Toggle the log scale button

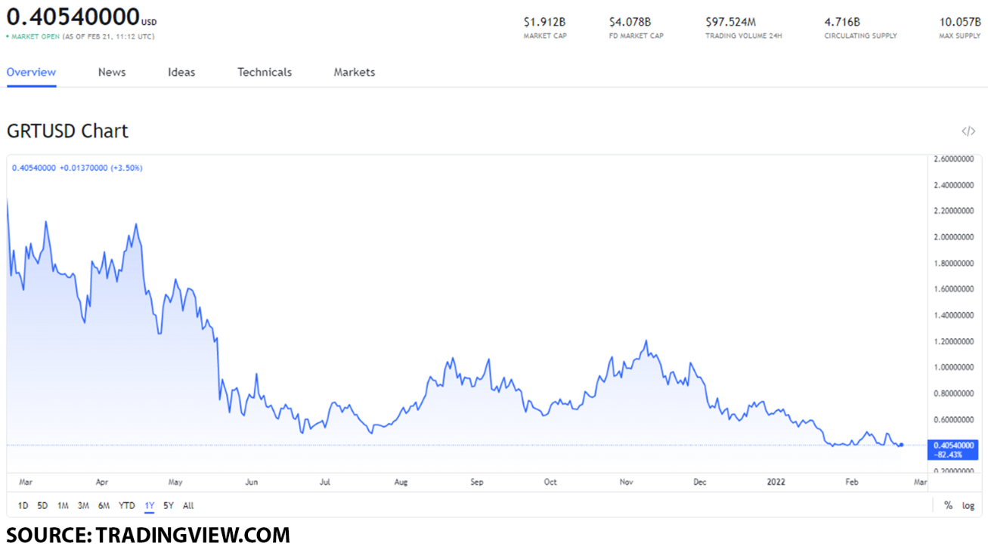tap(968, 506)
